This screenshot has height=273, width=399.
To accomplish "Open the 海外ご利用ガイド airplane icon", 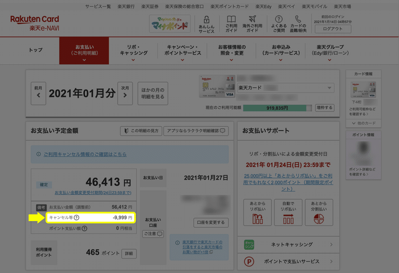I will [x=252, y=19].
